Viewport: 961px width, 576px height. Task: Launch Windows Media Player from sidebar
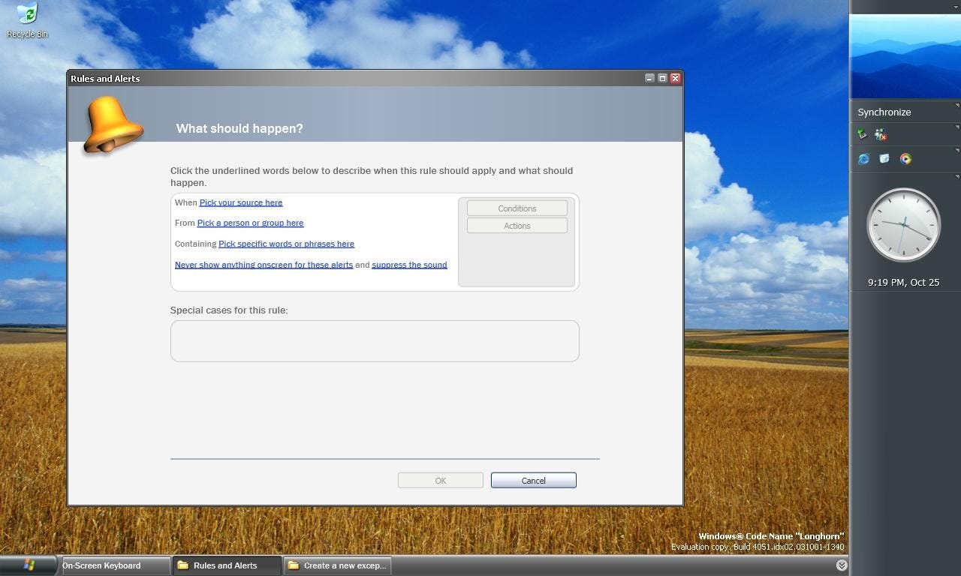pos(905,159)
